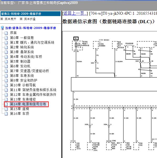Click the page icon beside 第3章 悬架系统

pyautogui.click(x=6, y=52)
